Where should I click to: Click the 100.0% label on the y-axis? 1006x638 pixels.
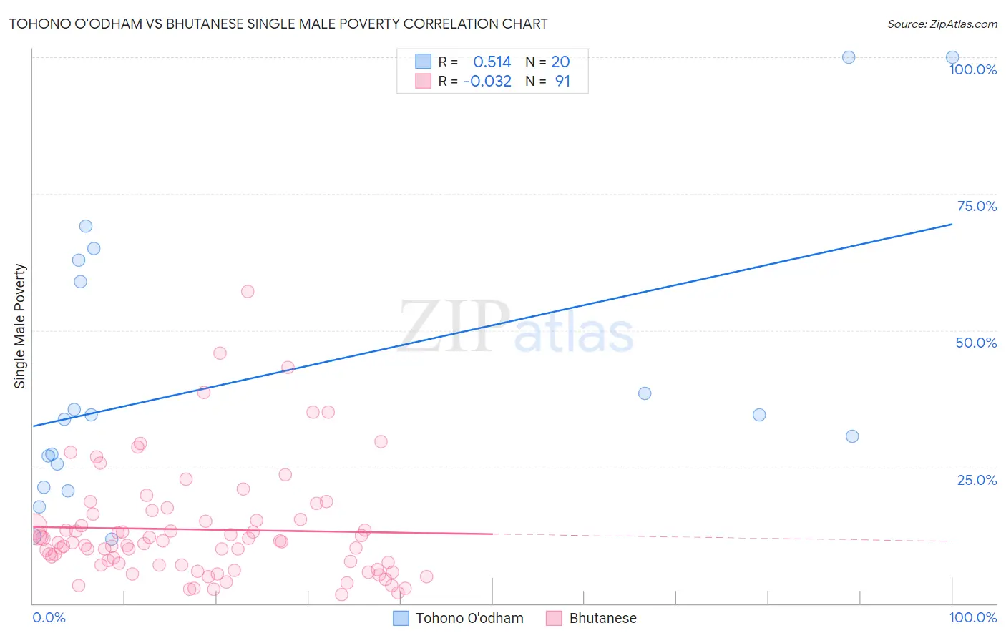tap(972, 69)
